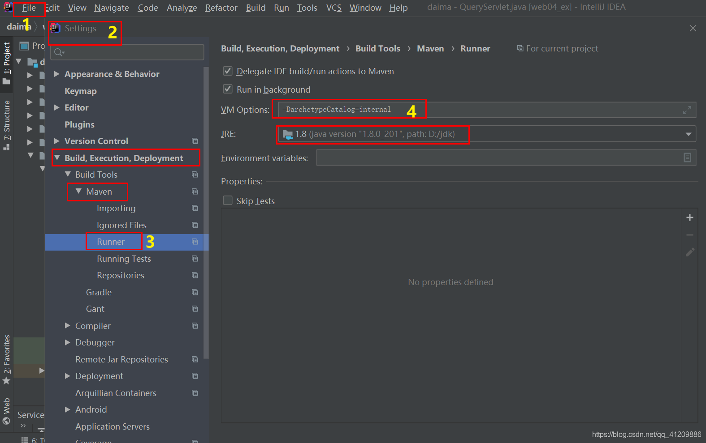Click project-level icon beside Gradle
This screenshot has height=443, width=706.
(195, 292)
